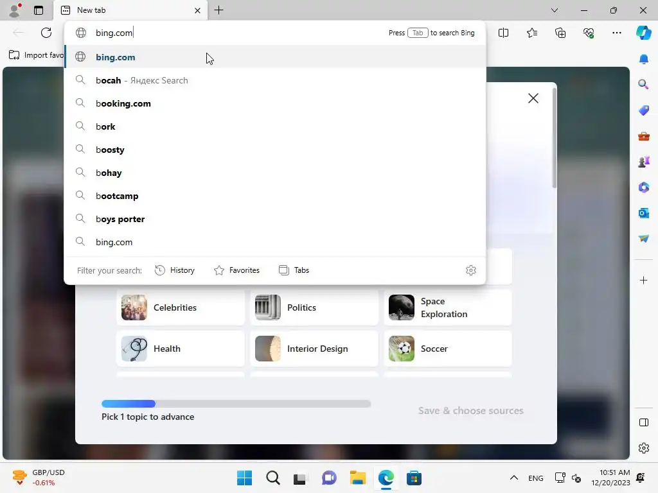Open tab actions menu icon
Image resolution: width=658 pixels, height=493 pixels.
point(39,10)
